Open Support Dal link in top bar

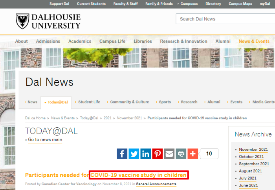[x=59, y=4]
